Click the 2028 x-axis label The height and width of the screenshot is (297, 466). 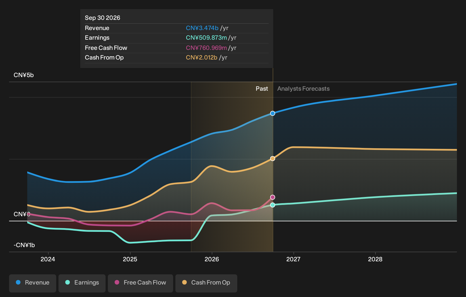click(375, 259)
